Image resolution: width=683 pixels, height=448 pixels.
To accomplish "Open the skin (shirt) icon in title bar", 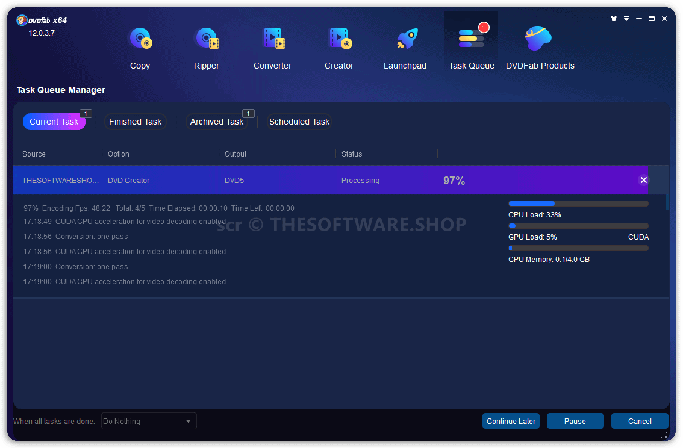I will pos(614,19).
